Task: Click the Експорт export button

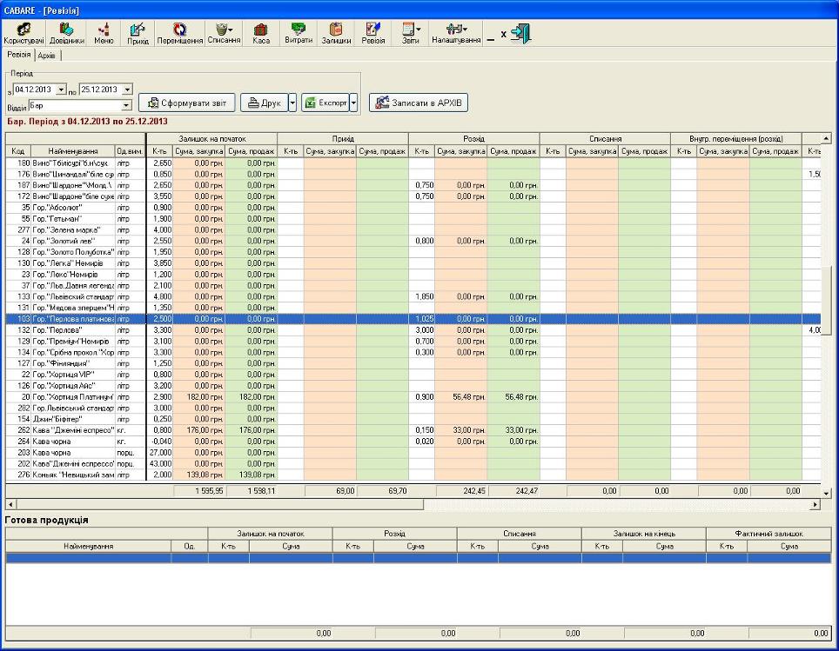Action: point(326,103)
